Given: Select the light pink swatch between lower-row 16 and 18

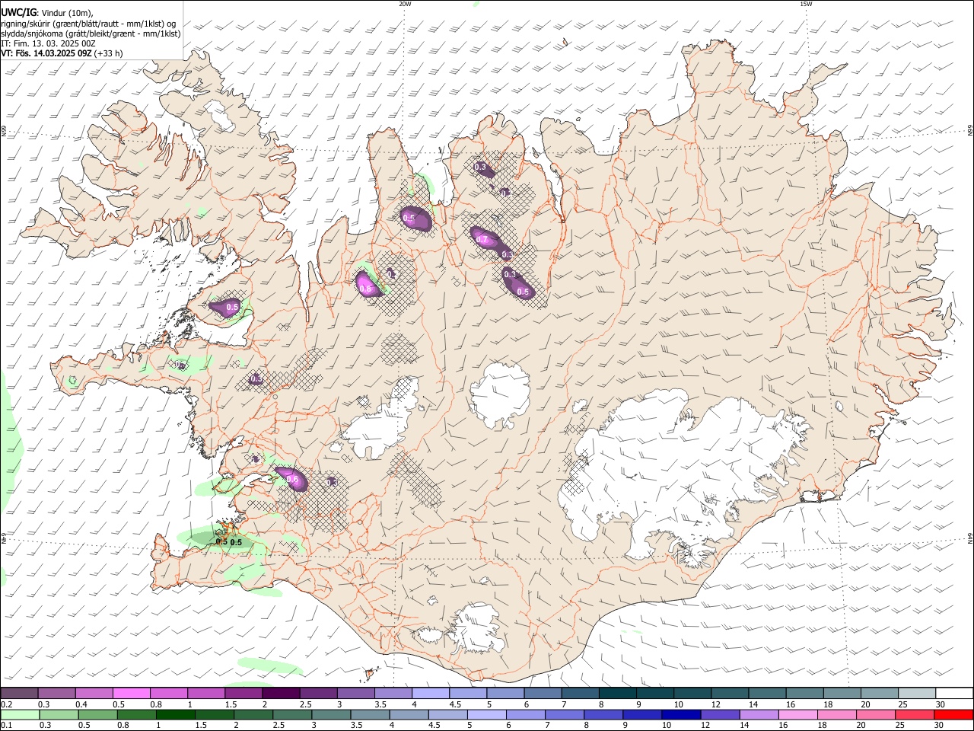Looking at the screenshot, I should pyautogui.click(x=798, y=714).
